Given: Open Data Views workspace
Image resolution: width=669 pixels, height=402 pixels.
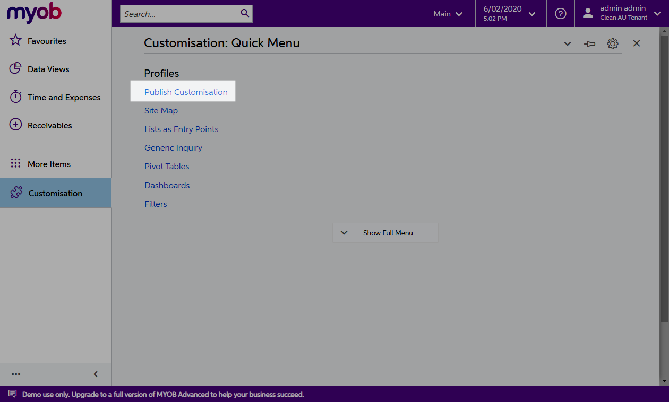Looking at the screenshot, I should (56, 69).
